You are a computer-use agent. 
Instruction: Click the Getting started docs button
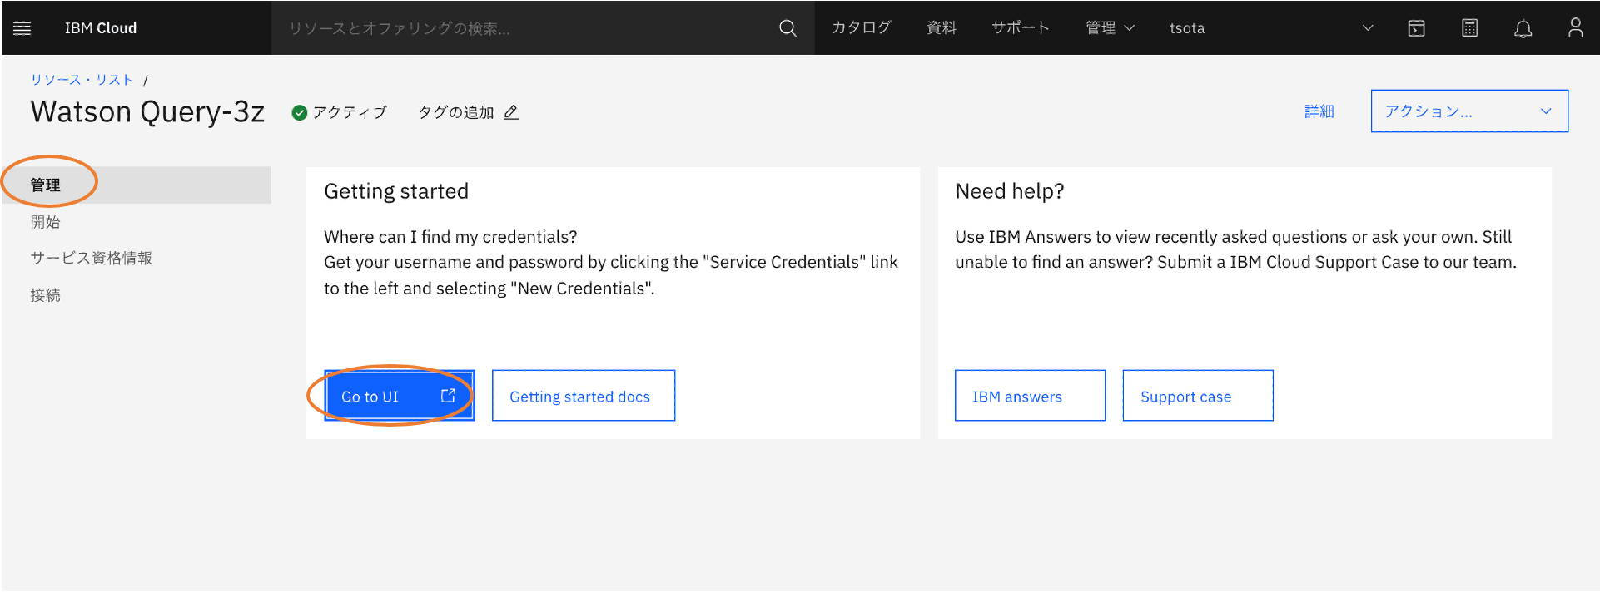(584, 396)
